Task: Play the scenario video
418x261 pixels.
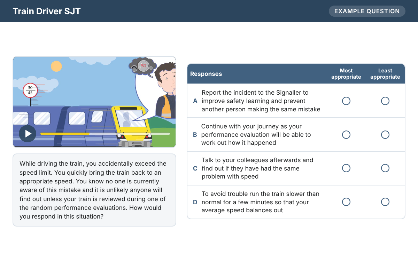Action: coord(28,134)
